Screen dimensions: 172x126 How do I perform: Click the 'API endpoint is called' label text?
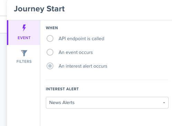[81, 39]
